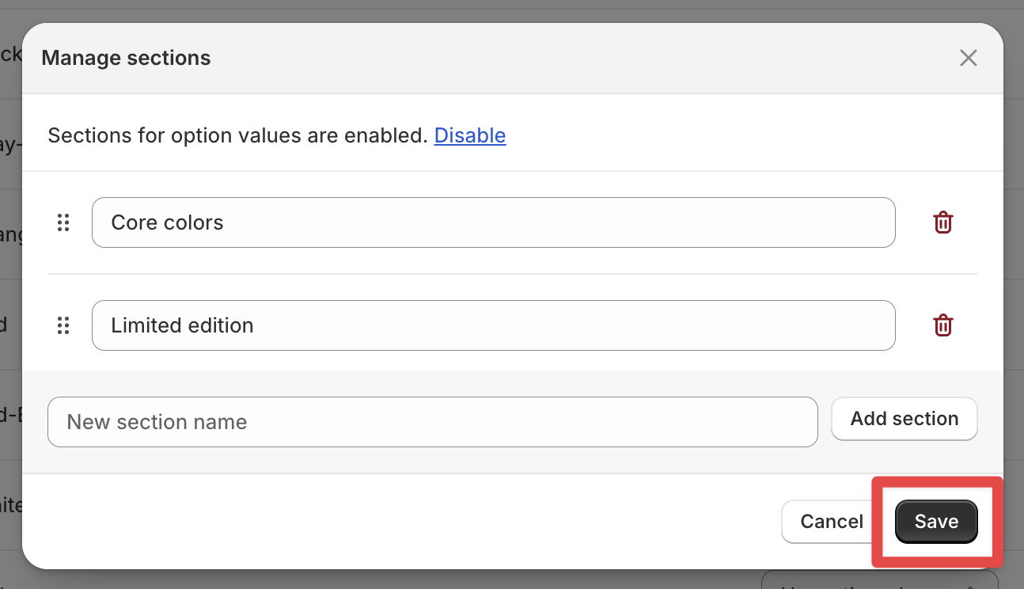This screenshot has height=589, width=1024.
Task: Click the 'Sections for option values are enabled' text
Action: [237, 135]
